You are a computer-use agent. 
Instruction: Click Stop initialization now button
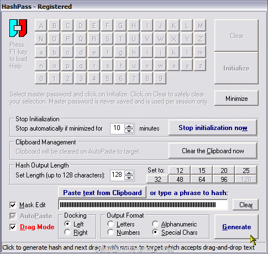[x=213, y=128]
